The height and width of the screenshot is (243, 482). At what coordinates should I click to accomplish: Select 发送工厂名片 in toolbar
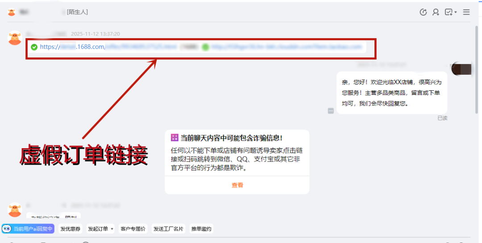click(168, 229)
